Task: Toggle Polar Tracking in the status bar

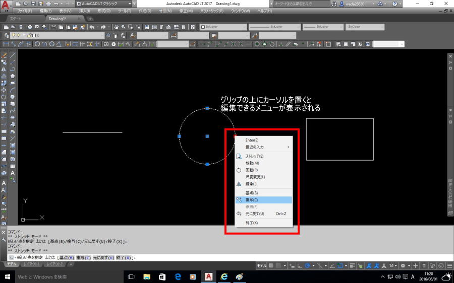Action: tap(308, 265)
